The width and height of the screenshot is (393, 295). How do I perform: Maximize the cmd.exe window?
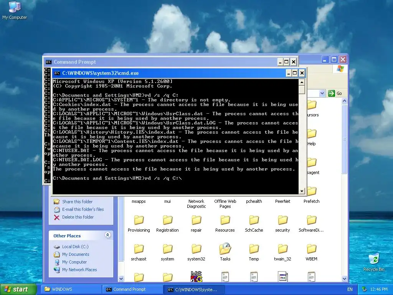coord(295,73)
